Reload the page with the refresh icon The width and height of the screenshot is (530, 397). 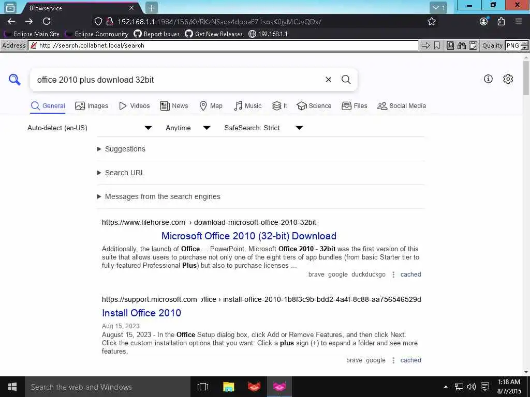click(x=47, y=21)
